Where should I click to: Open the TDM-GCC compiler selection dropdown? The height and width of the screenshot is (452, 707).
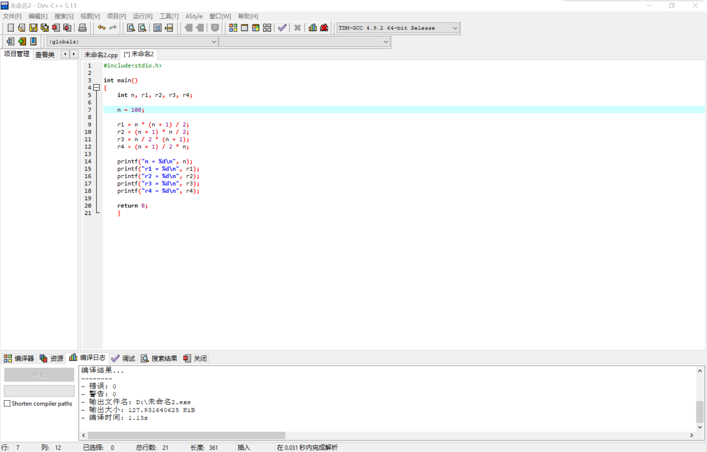(x=455, y=28)
